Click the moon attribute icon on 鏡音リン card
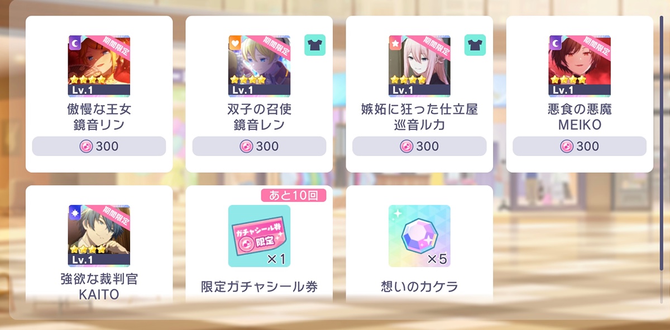670x330 pixels. [x=75, y=42]
